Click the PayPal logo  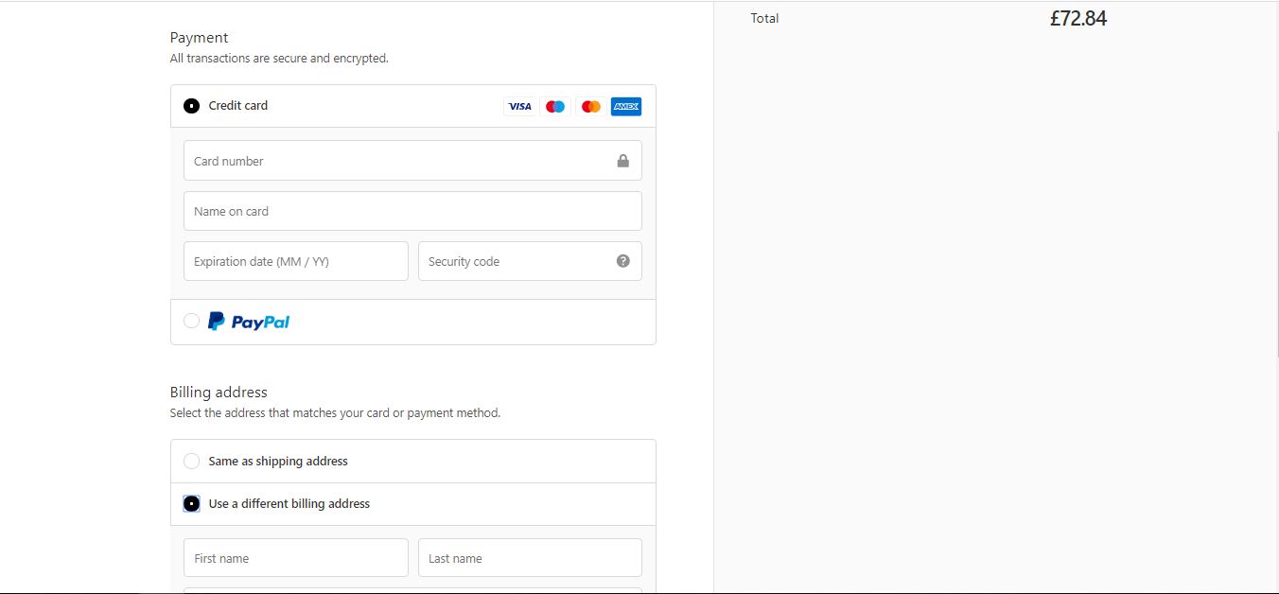(249, 322)
